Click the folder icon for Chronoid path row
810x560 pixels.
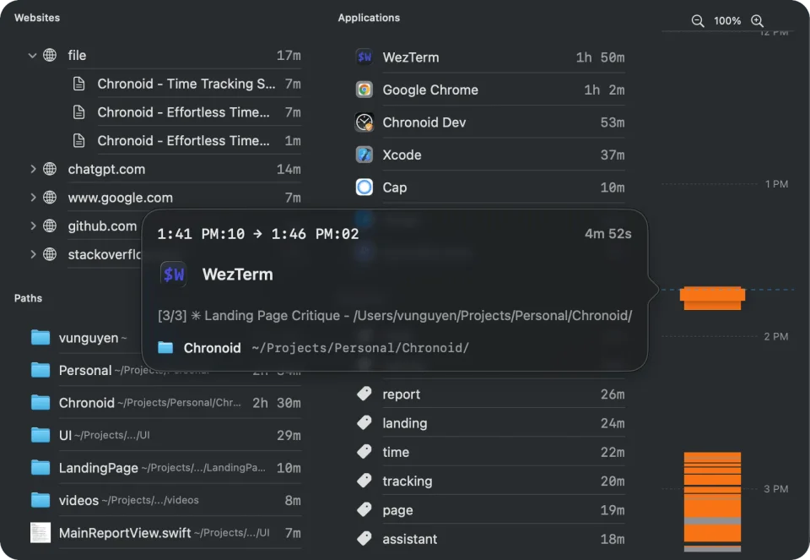point(40,402)
